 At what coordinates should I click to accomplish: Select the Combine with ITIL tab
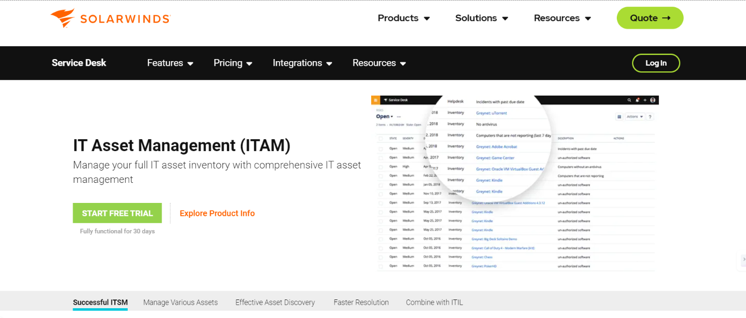pos(435,303)
